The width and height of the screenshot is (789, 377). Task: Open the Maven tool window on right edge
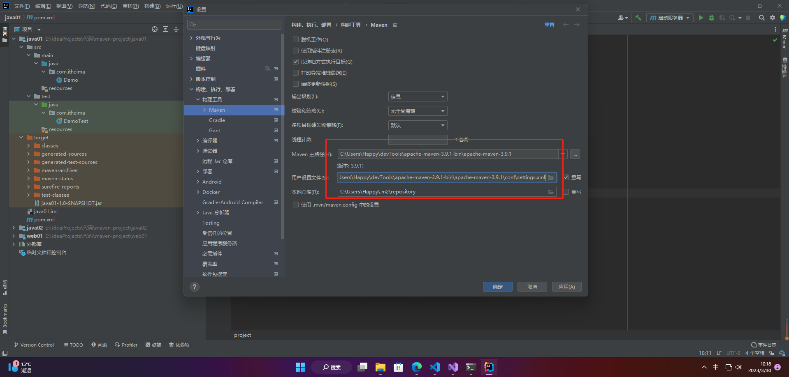(x=784, y=39)
